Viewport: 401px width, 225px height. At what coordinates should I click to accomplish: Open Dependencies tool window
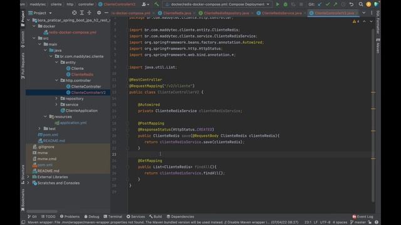(180, 217)
